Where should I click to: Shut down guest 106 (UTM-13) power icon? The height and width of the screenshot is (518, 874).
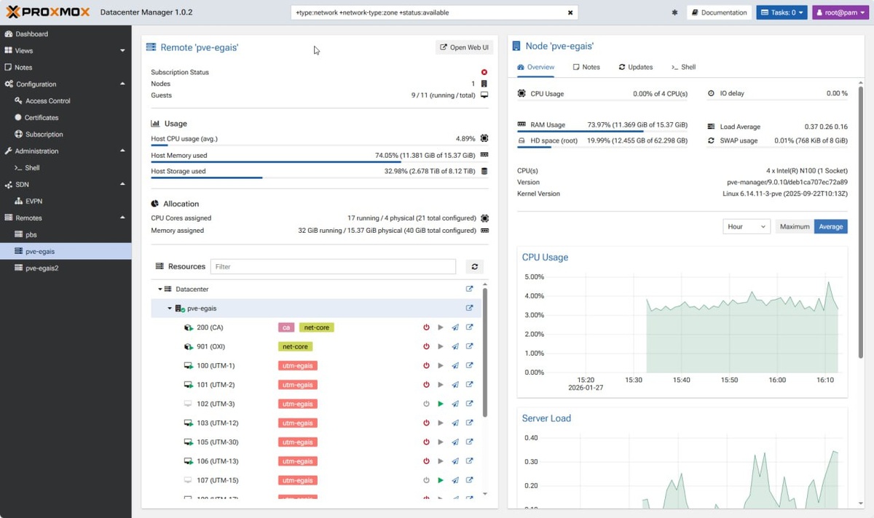427,461
